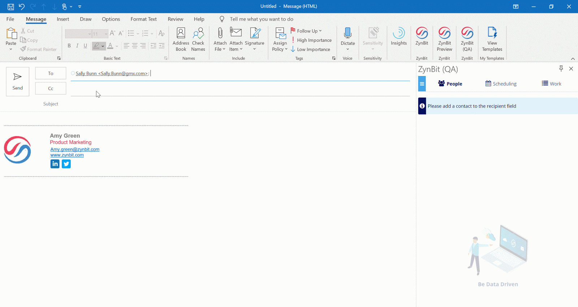Switch to Review ribbon tab
Screen dimensions: 578x307
[176, 19]
